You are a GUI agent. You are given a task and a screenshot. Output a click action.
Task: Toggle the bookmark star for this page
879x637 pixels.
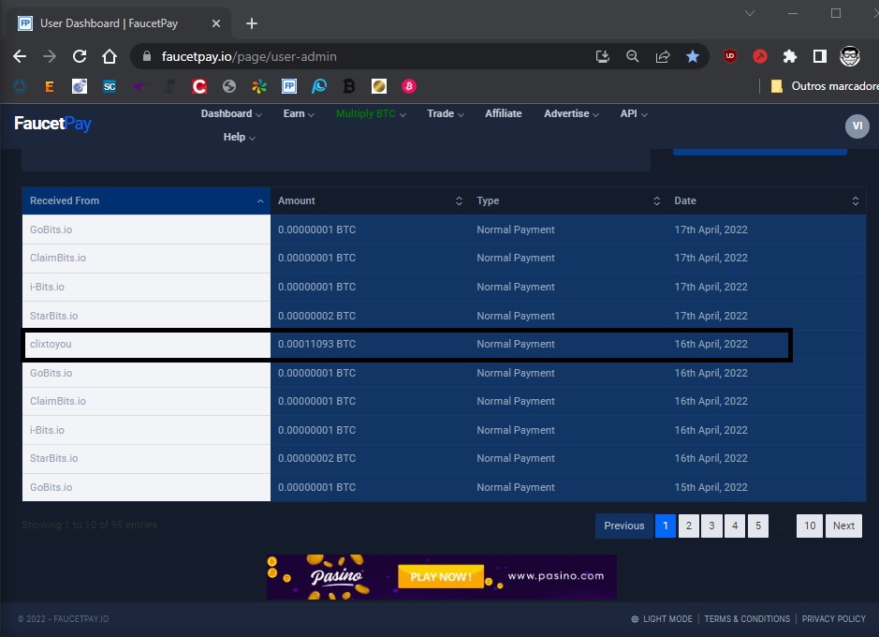click(x=693, y=56)
